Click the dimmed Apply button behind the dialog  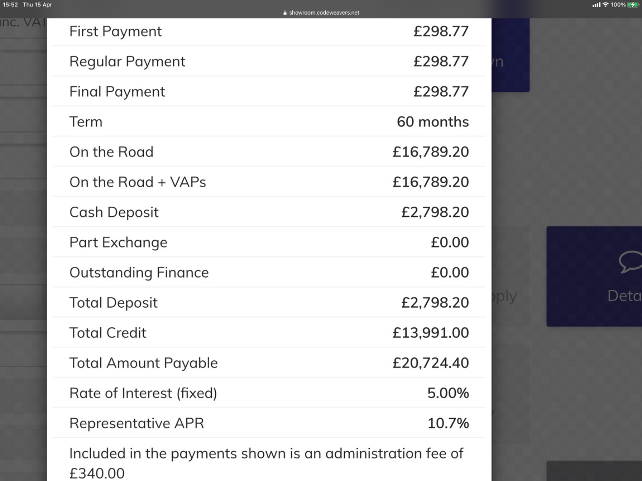[x=504, y=296]
